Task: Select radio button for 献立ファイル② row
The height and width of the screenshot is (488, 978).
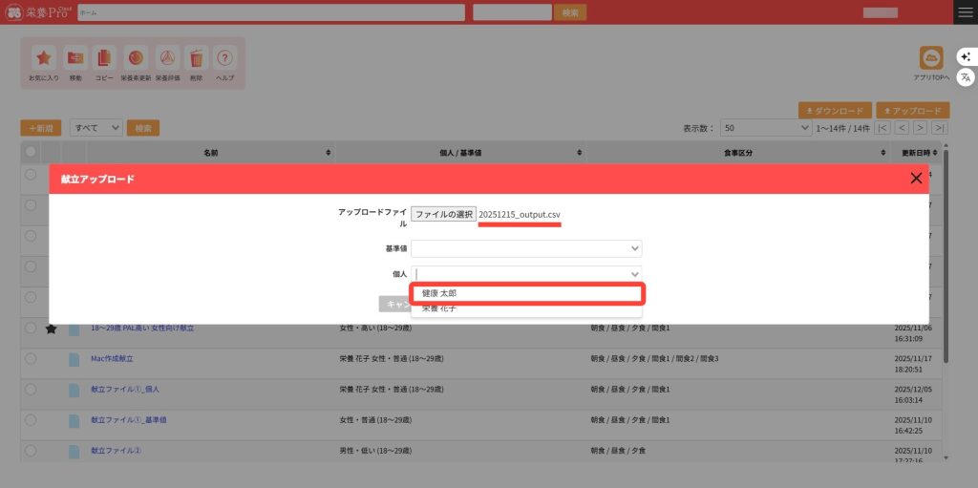Action: coord(31,450)
